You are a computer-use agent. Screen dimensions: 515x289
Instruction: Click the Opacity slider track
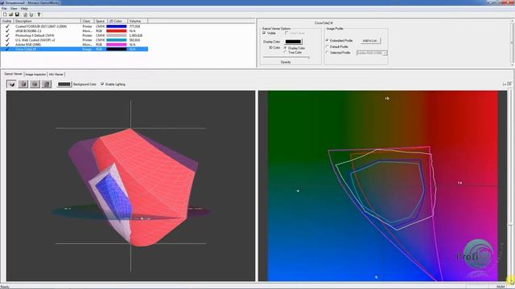tap(286, 57)
